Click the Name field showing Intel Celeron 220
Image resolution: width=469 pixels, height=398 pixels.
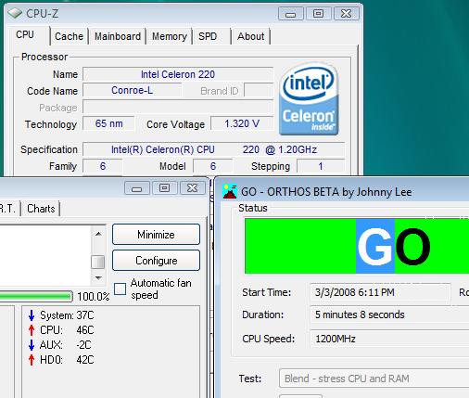[x=178, y=74]
